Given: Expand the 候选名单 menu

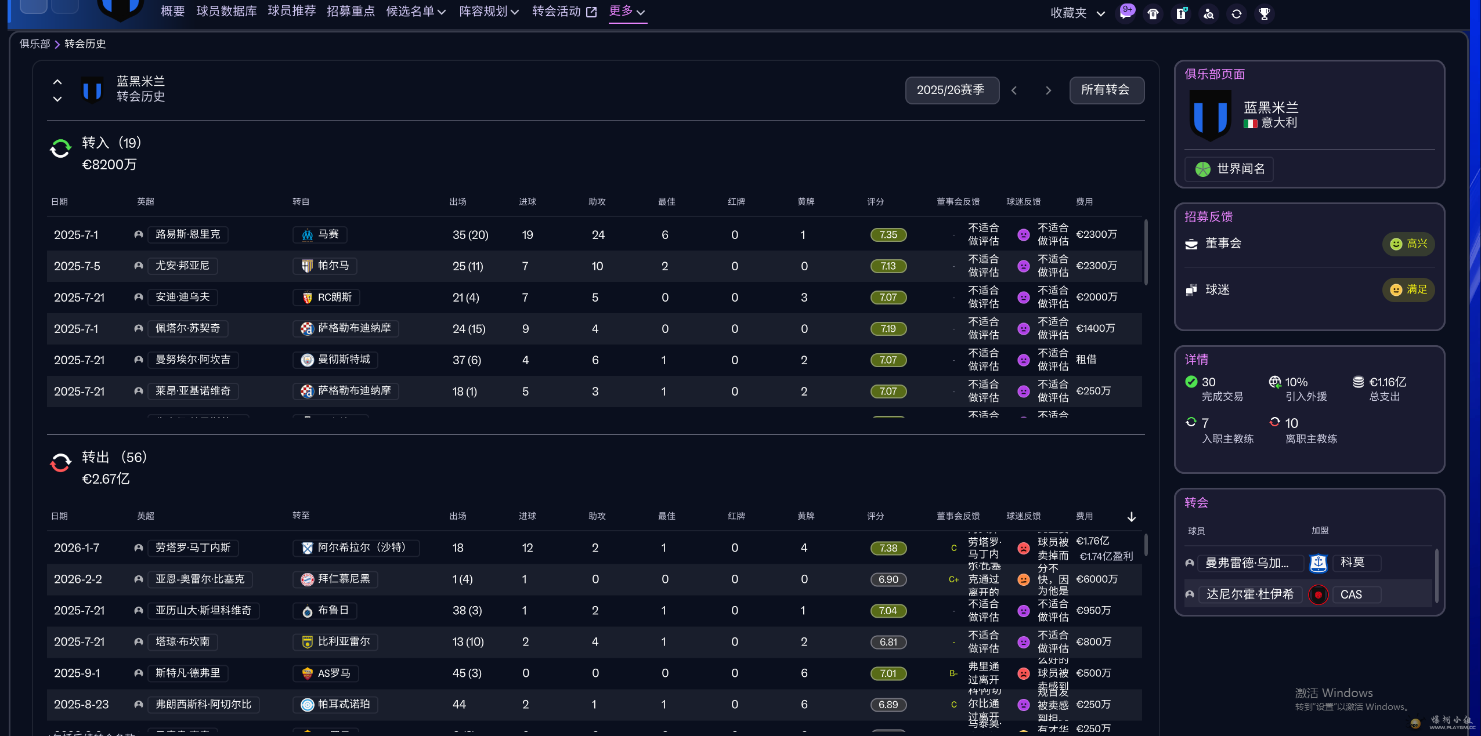Looking at the screenshot, I should pos(416,12).
